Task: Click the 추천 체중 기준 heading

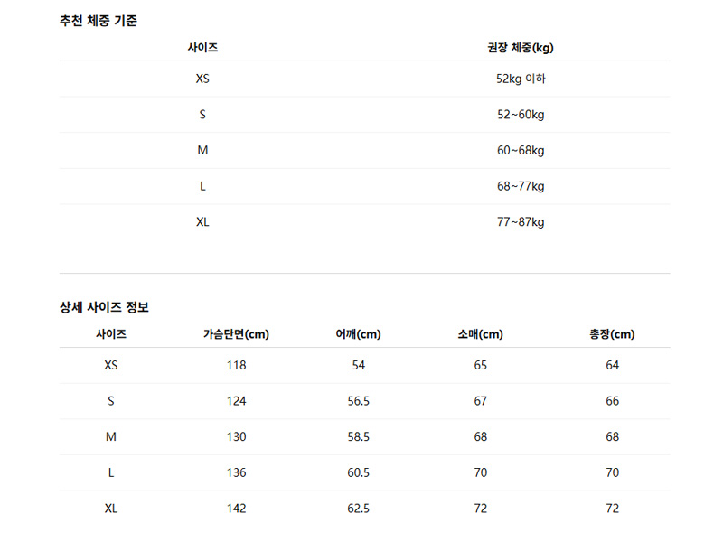Action: pos(99,20)
